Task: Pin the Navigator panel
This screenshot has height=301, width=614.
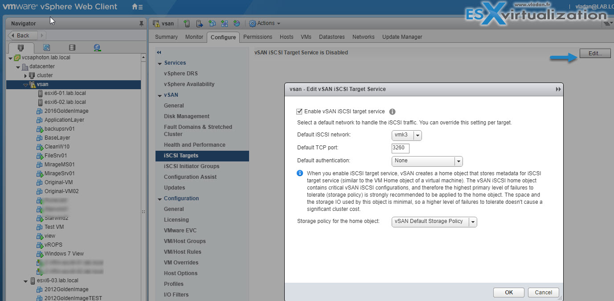Action: (x=142, y=23)
